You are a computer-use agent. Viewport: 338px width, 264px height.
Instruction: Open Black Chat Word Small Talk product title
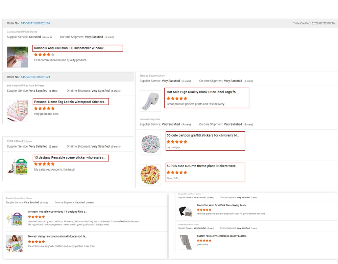[x=222, y=205]
